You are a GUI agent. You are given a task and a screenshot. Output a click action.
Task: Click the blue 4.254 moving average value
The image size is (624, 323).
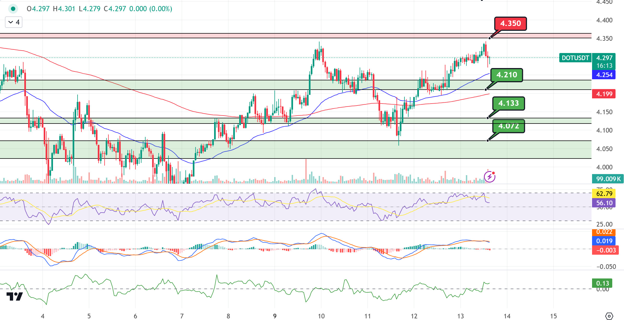click(604, 75)
